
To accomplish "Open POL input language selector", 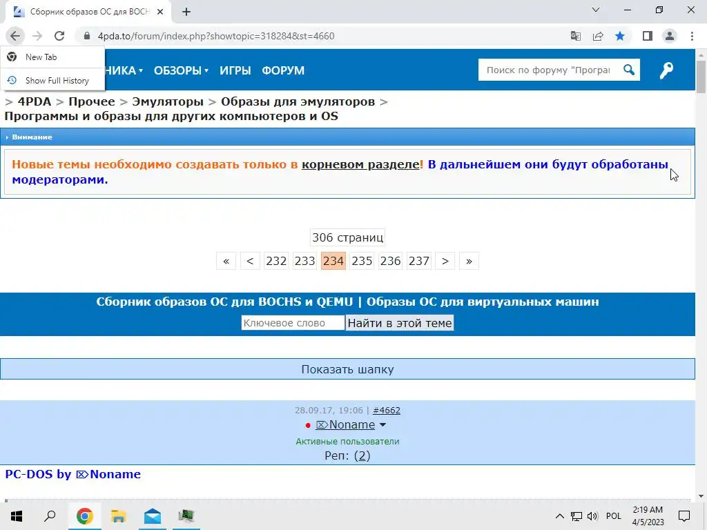I will 614,516.
